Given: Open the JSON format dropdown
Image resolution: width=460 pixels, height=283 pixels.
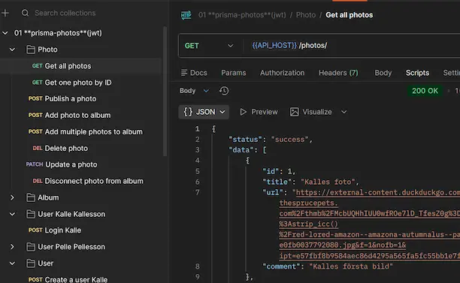Looking at the screenshot, I should click(x=204, y=112).
